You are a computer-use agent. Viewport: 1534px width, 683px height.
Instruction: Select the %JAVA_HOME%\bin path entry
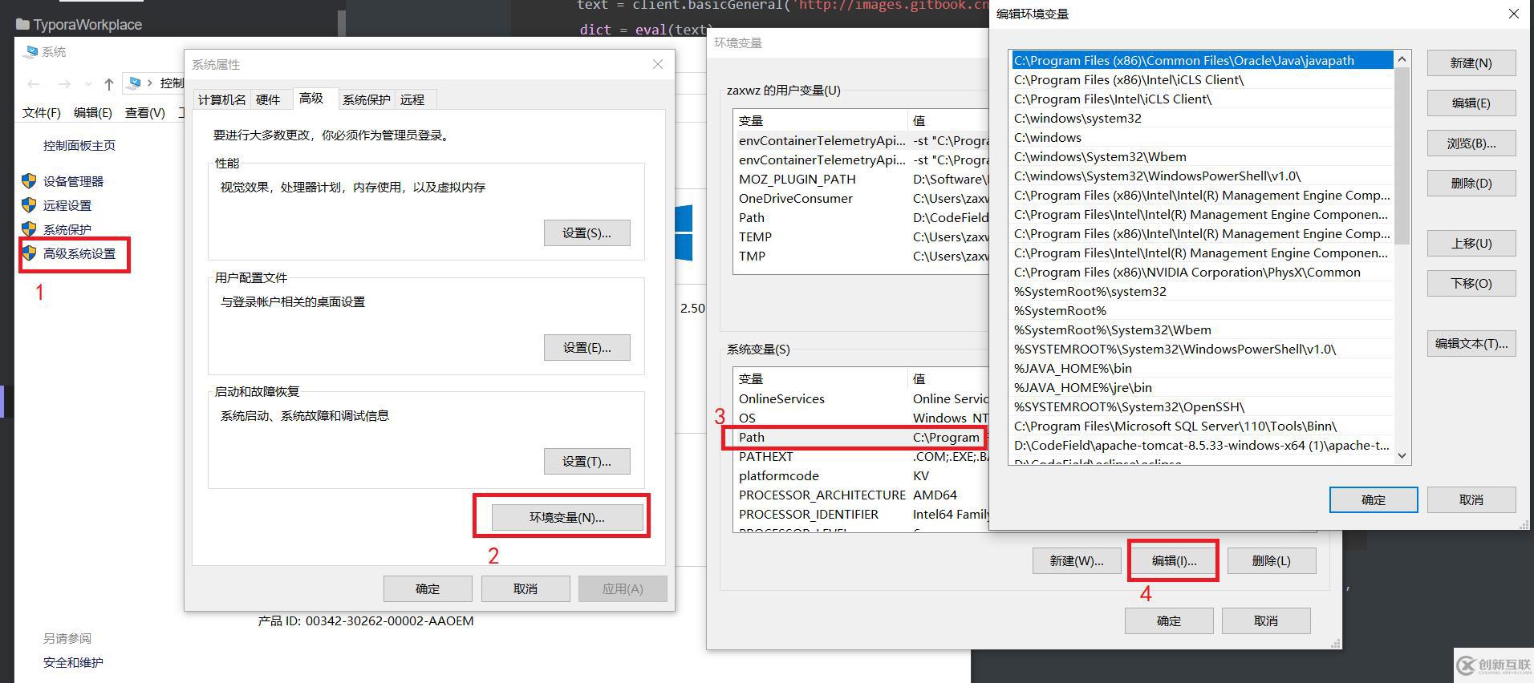pos(1202,368)
